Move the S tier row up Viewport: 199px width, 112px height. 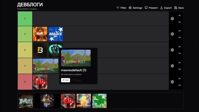180,16
